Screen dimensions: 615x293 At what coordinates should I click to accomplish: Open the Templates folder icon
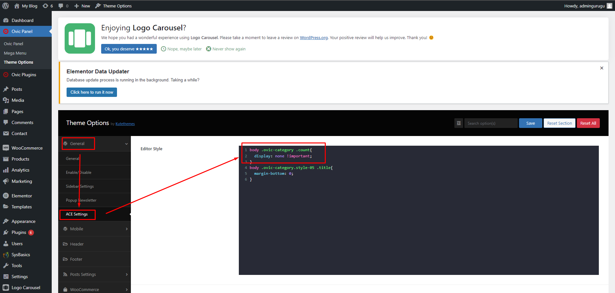pos(6,207)
